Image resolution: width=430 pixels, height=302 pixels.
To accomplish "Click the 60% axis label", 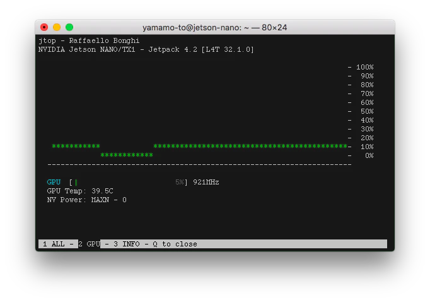I will pos(367,102).
